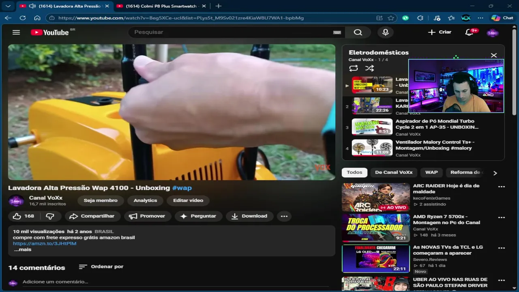Close the Eletrodomésticos playlist panel
Image resolution: width=519 pixels, height=292 pixels.
493,55
